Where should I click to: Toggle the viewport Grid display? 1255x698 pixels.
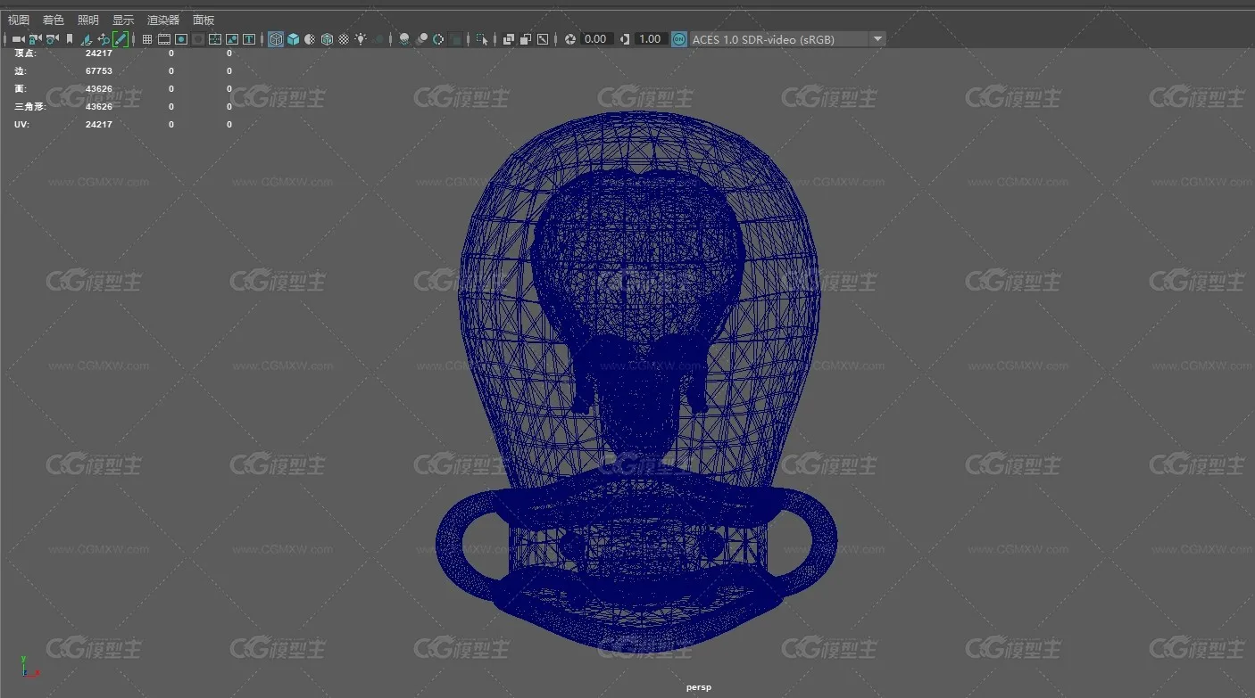147,39
